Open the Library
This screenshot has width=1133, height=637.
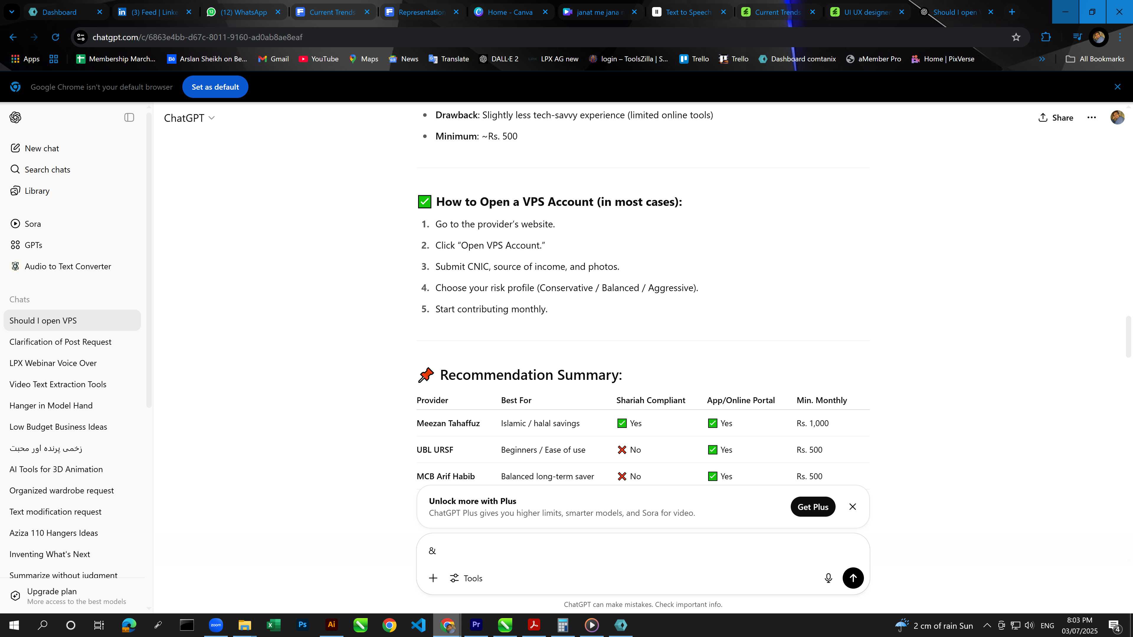[72, 191]
